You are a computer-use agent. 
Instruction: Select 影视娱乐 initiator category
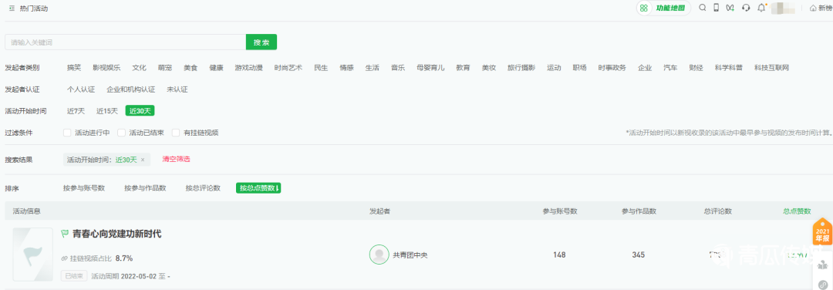pos(106,68)
